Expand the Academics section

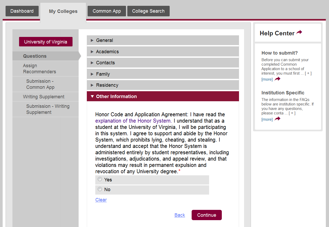tap(163, 52)
